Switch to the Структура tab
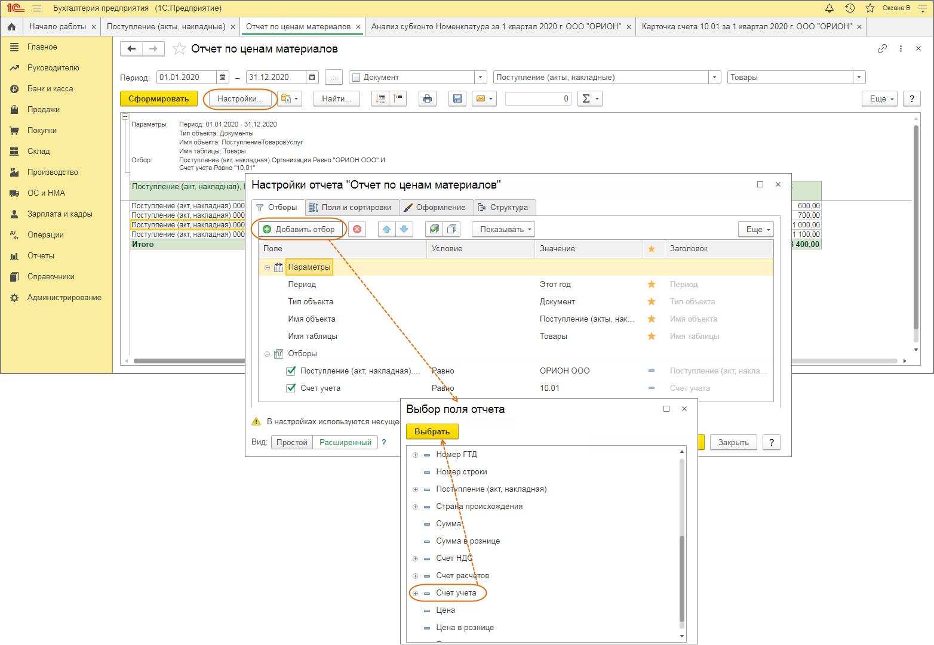 (x=503, y=208)
